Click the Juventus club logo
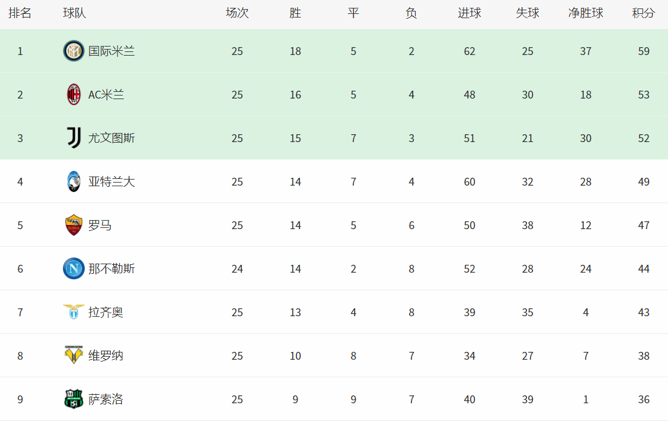The width and height of the screenshot is (668, 422). point(74,138)
